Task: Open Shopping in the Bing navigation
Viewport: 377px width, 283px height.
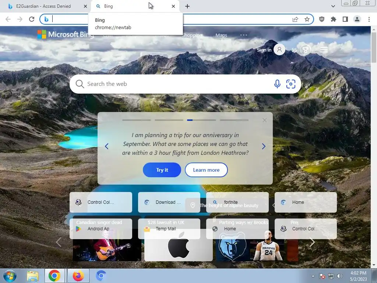Action: tap(192, 35)
